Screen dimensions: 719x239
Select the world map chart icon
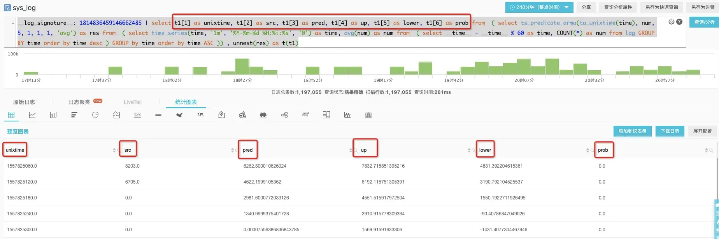pyautogui.click(x=200, y=115)
